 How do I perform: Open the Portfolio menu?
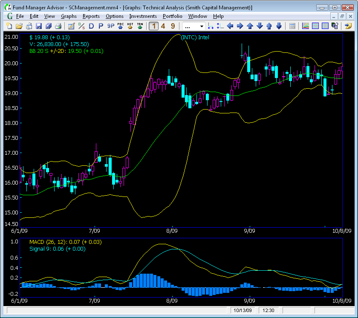pos(172,16)
